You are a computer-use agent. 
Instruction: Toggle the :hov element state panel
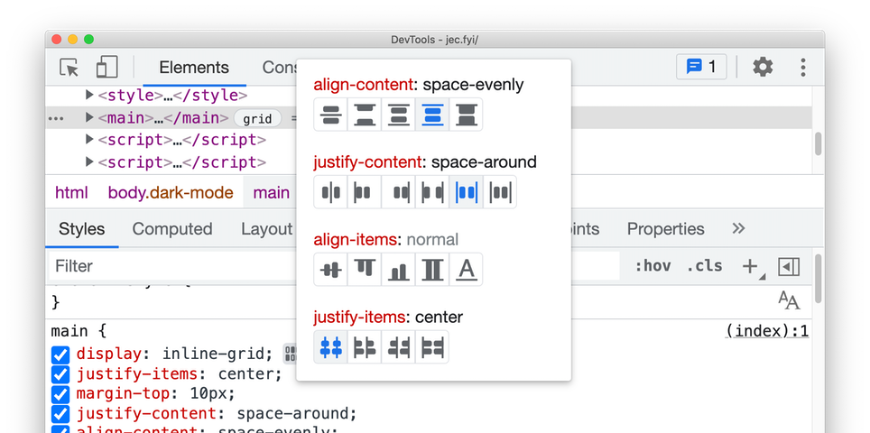[x=652, y=266]
